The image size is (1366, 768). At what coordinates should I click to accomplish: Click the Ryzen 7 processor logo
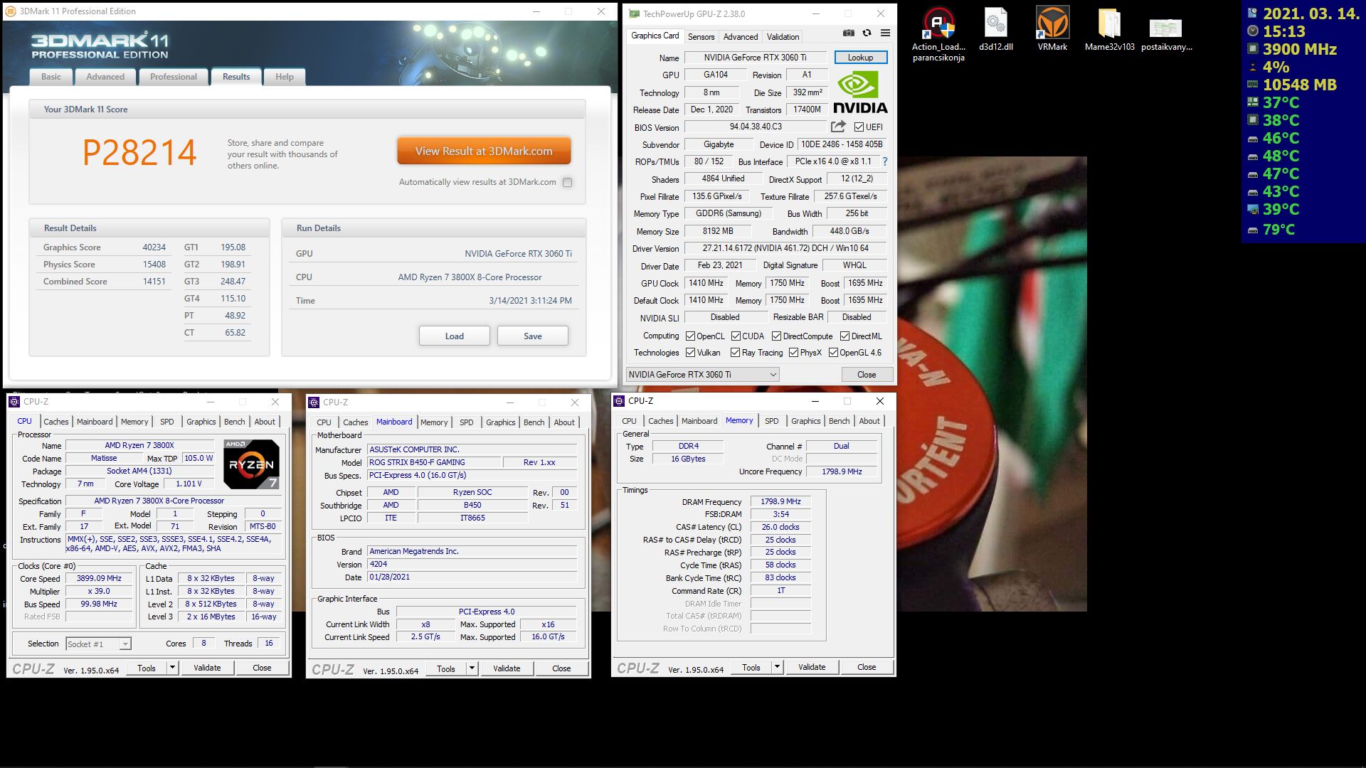coord(251,464)
